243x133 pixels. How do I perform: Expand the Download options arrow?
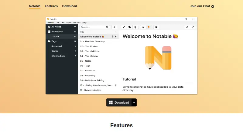point(134,102)
